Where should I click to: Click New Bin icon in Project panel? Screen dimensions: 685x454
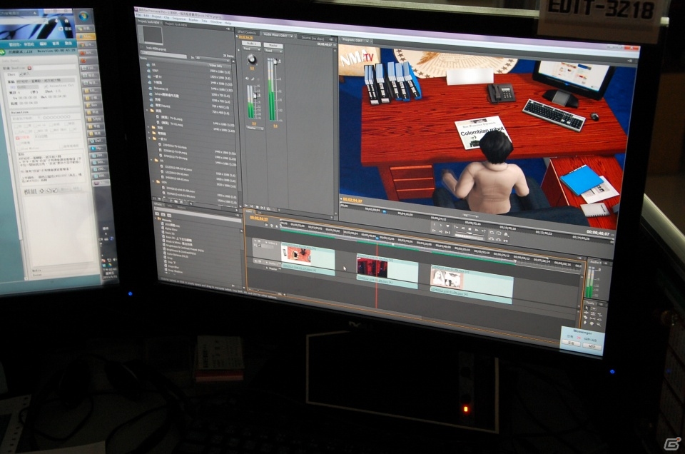(x=176, y=201)
